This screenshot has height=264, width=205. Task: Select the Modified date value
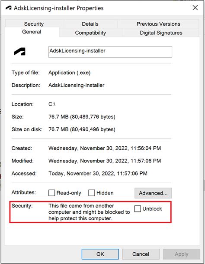pyautogui.click(x=105, y=161)
